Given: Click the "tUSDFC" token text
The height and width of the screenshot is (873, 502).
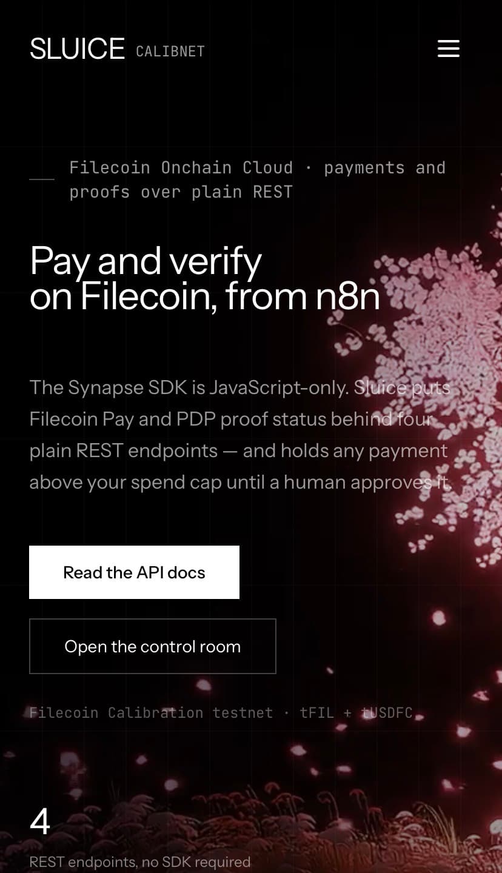Looking at the screenshot, I should click(387, 712).
